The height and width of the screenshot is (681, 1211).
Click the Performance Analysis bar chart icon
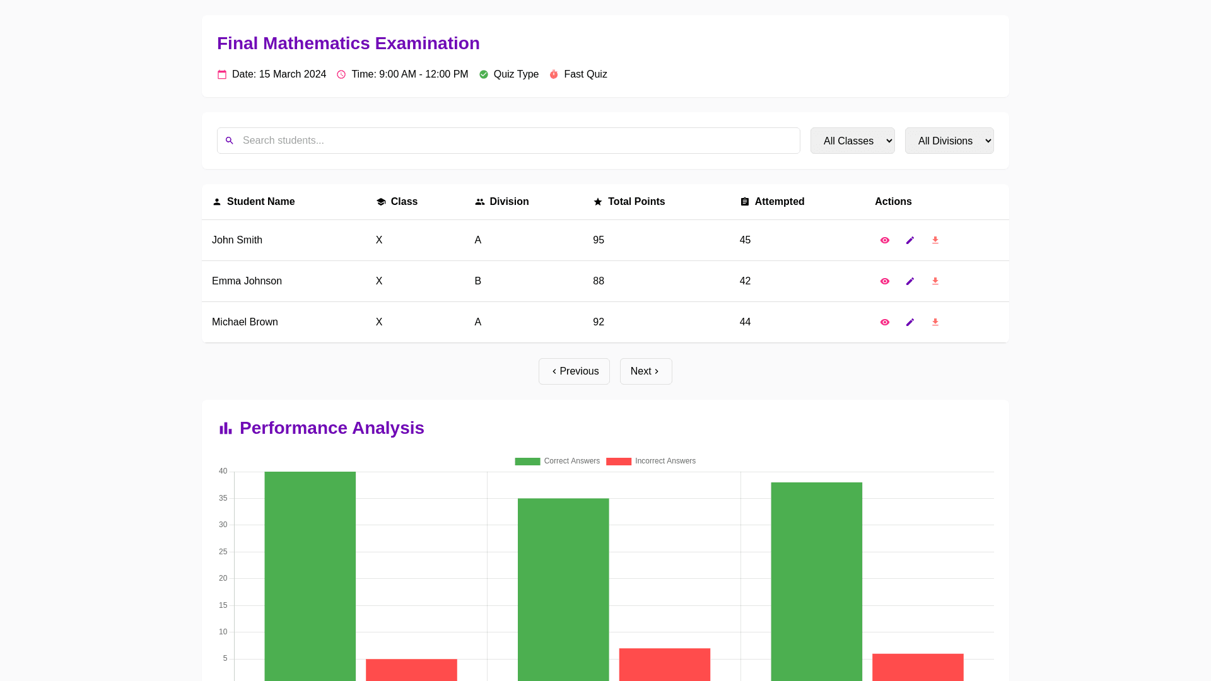tap(226, 429)
